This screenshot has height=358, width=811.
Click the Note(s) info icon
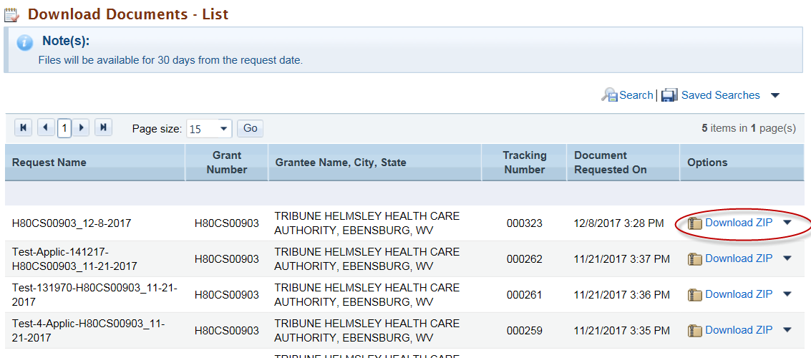(x=25, y=42)
